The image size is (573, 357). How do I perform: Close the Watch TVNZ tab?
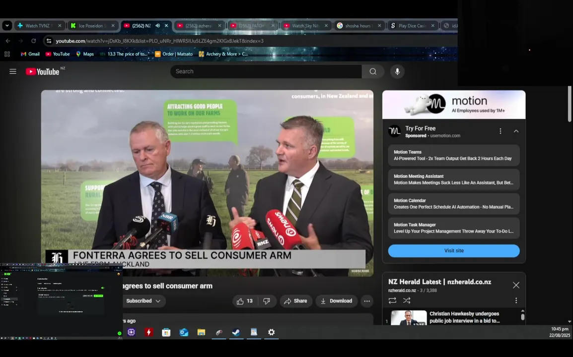tap(60, 26)
